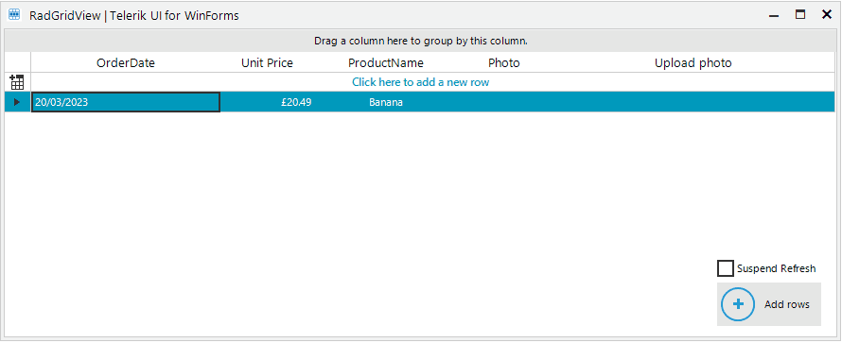Click the empty Upload photo cell
The width and height of the screenshot is (842, 343).
693,102
